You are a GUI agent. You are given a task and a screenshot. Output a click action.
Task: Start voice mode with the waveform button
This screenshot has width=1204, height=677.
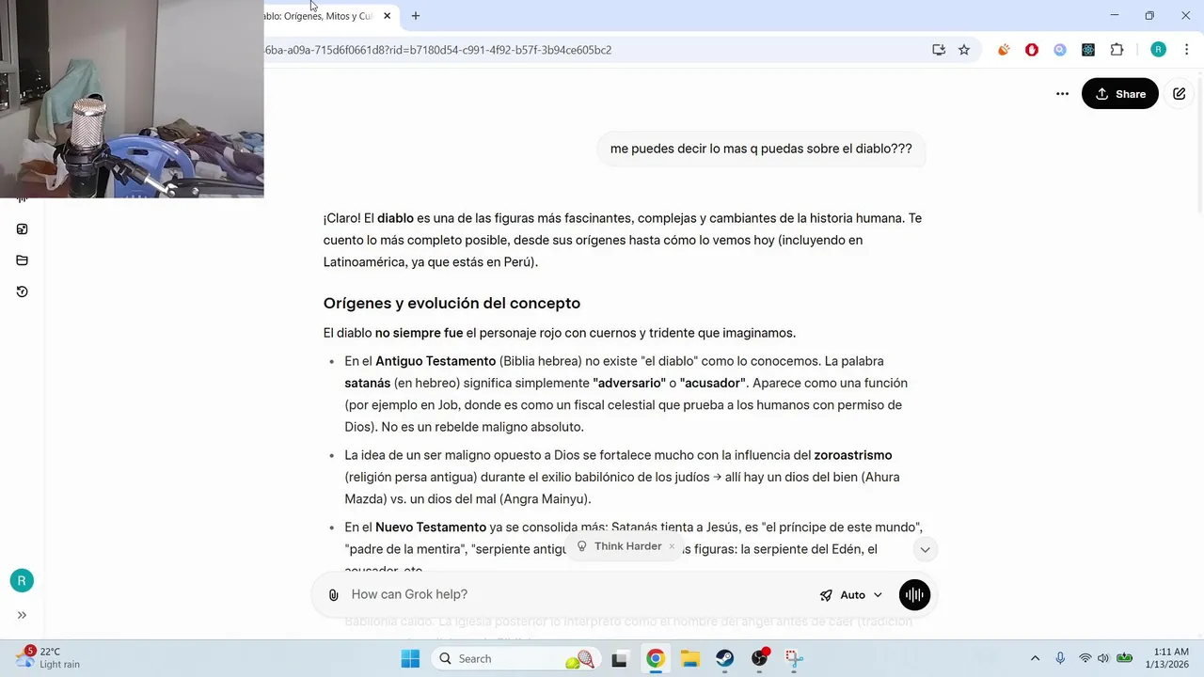[914, 594]
